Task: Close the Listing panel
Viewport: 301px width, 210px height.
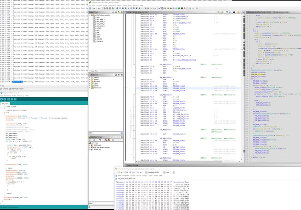Action: 243,12
